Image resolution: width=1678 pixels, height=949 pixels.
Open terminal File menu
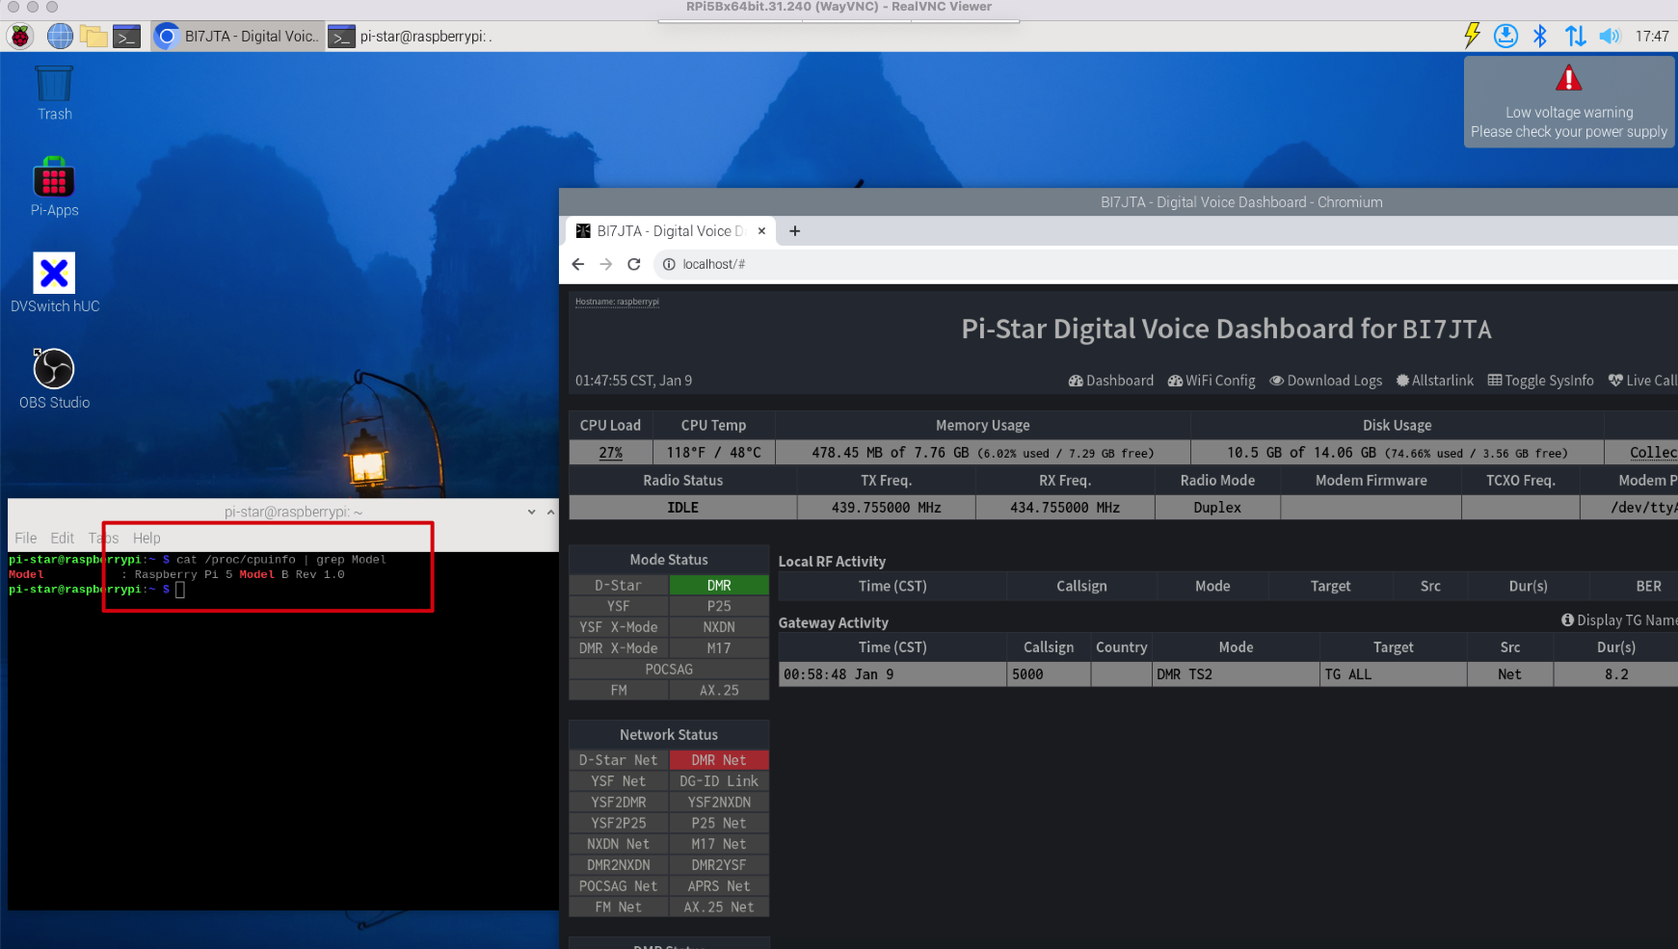tap(26, 539)
